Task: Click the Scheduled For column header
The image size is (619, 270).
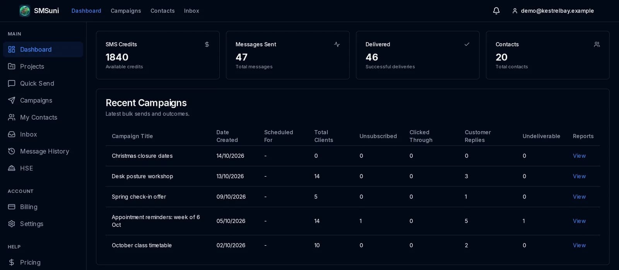Action: pyautogui.click(x=279, y=136)
